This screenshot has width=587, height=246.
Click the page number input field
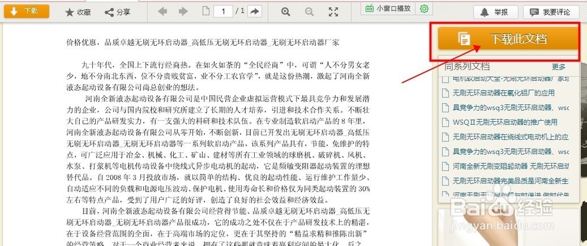point(224,12)
